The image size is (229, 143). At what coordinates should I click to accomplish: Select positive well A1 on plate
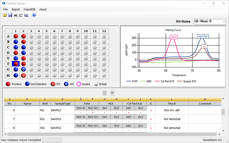[x=16, y=36]
